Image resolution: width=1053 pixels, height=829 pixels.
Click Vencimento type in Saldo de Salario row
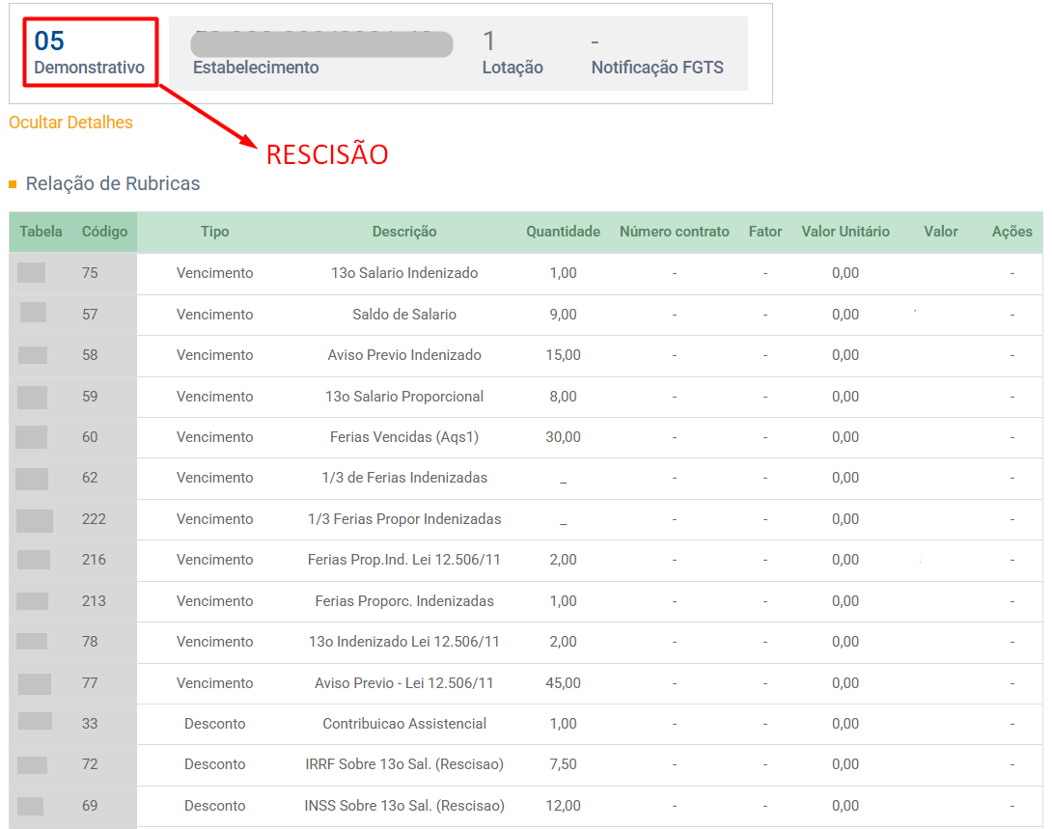[x=215, y=315]
